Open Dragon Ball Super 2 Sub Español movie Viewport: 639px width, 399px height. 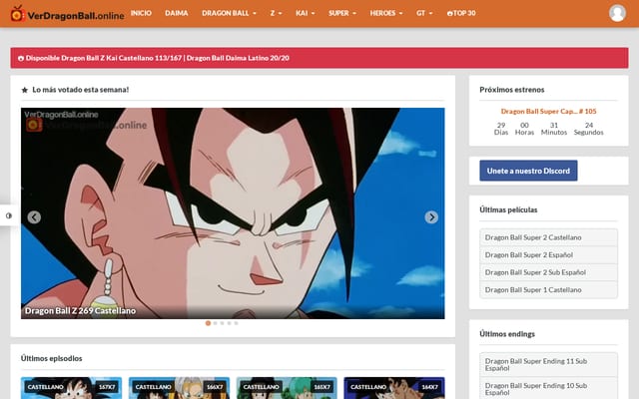click(x=548, y=272)
